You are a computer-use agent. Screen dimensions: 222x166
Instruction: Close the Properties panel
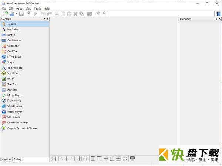(x=220, y=19)
